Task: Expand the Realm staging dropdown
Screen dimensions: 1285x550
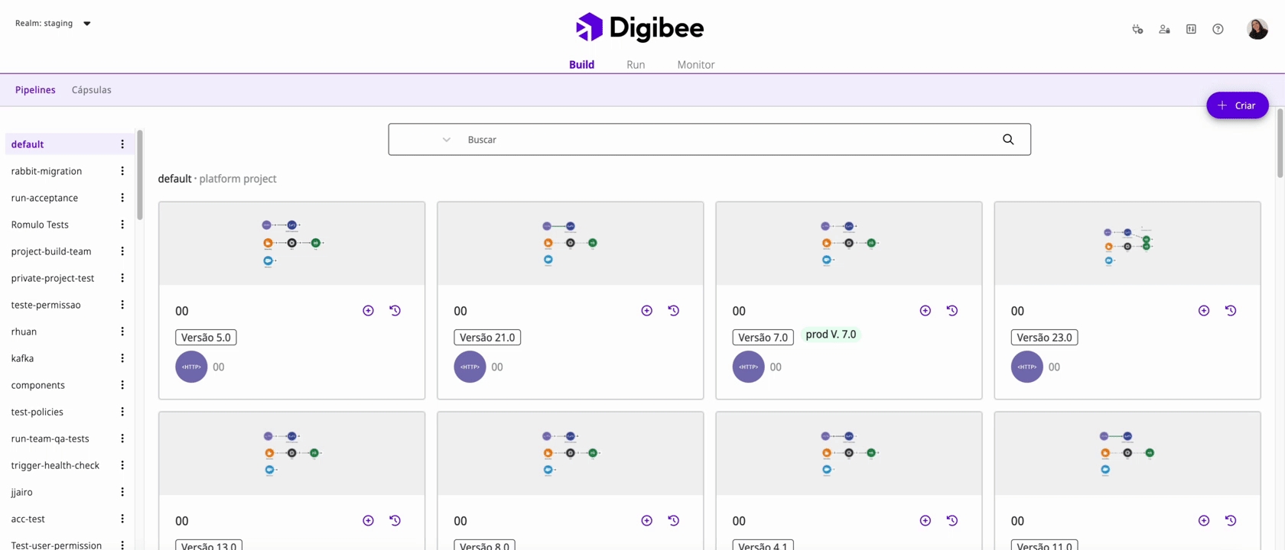Action: tap(86, 24)
